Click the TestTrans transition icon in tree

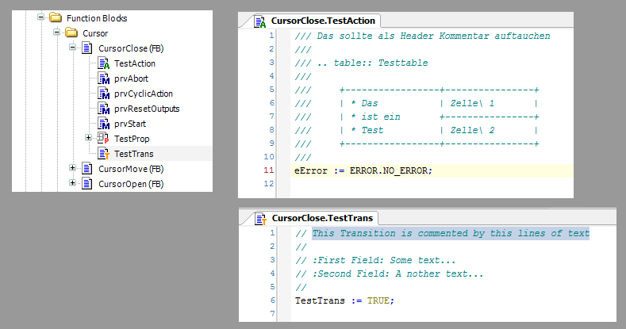click(x=103, y=153)
